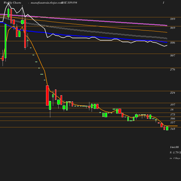Click the 'Weekly Charts' title text
This screenshot has height=181, width=181.
[12, 3]
